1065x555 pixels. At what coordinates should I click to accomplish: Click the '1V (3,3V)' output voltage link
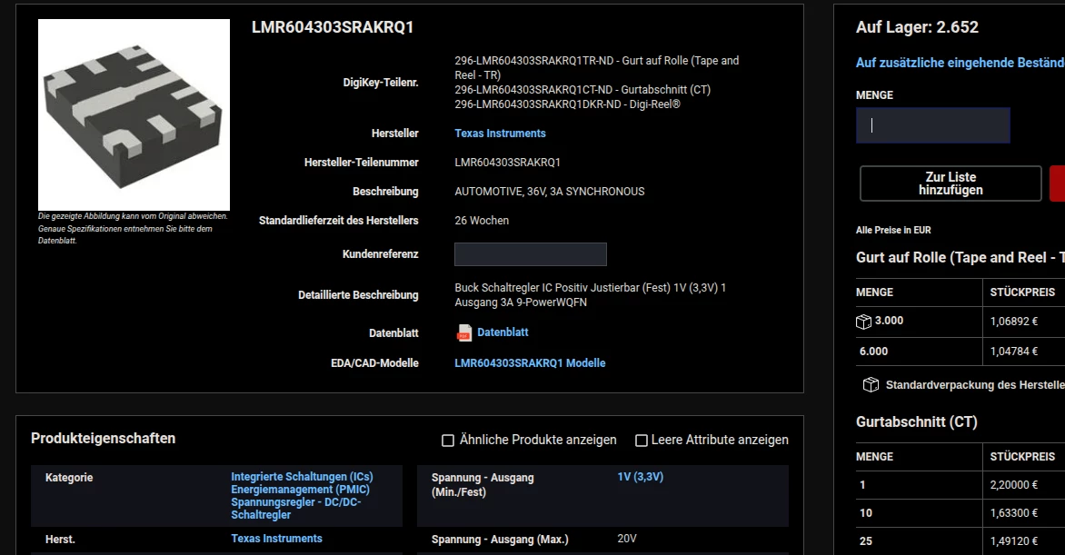pyautogui.click(x=640, y=477)
